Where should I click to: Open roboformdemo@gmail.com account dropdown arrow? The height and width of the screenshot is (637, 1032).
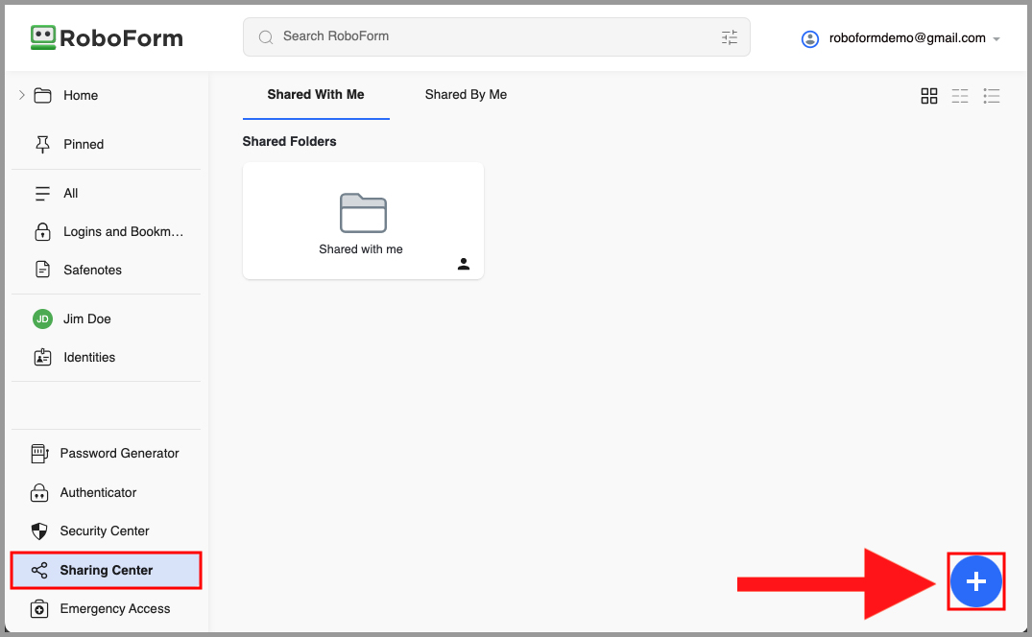click(996, 39)
